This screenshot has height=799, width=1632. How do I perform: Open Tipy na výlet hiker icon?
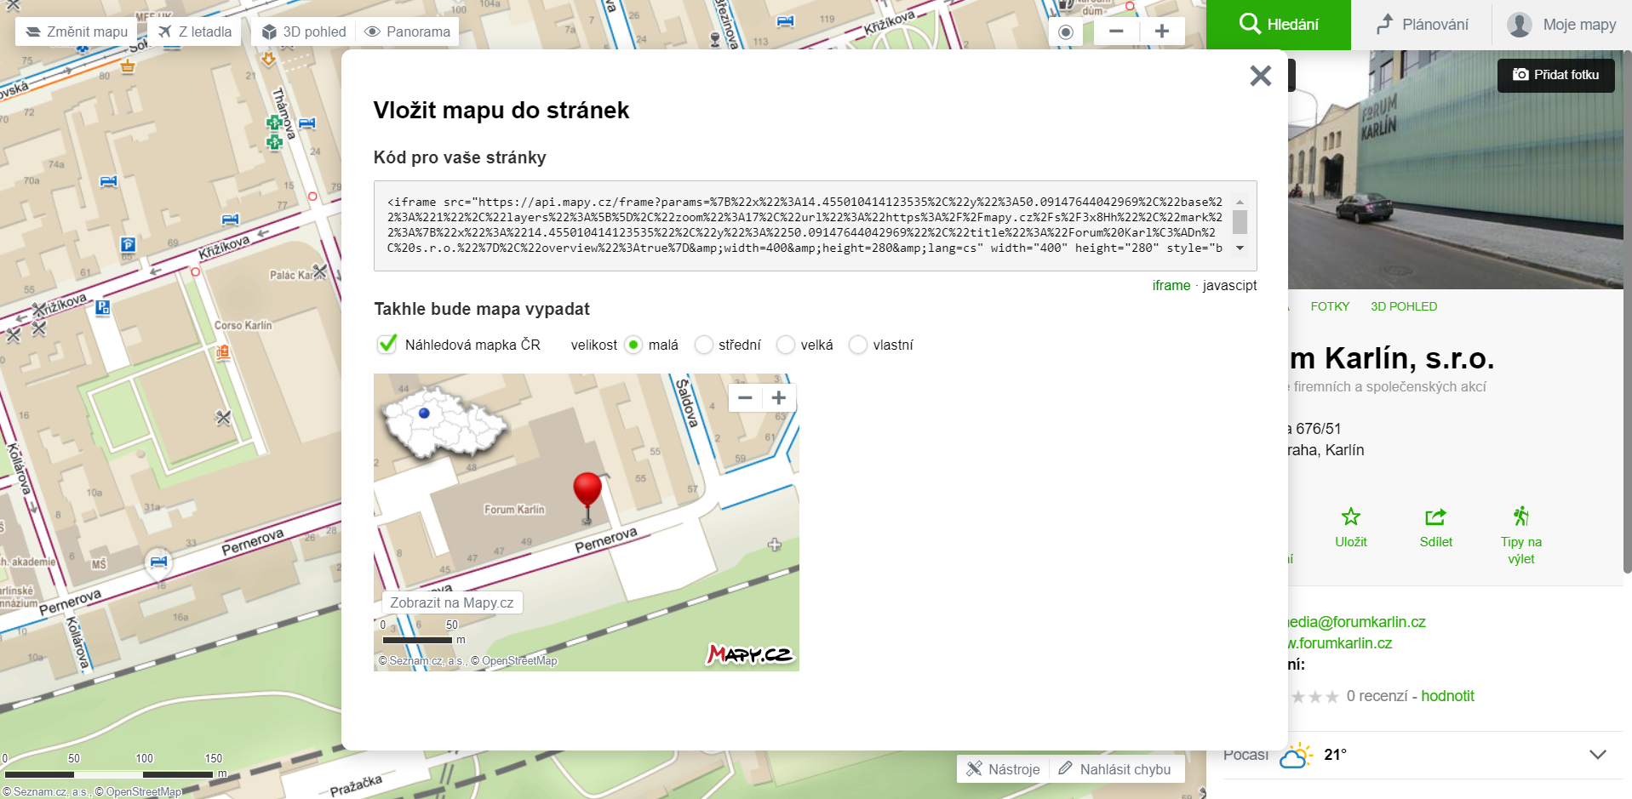point(1520,536)
